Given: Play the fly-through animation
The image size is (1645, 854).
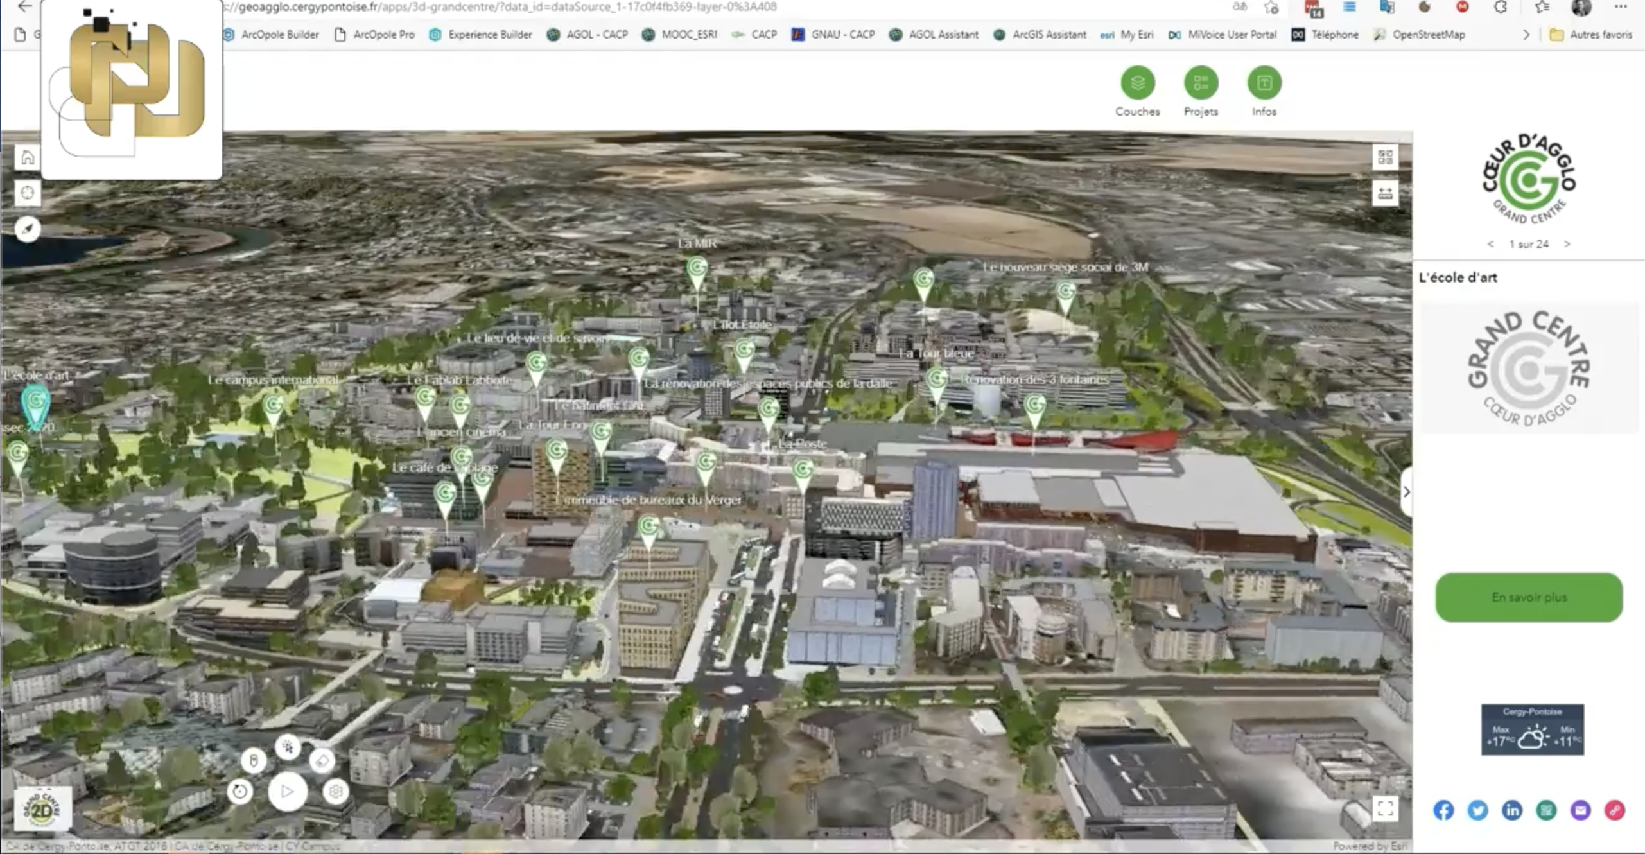Looking at the screenshot, I should click(287, 792).
